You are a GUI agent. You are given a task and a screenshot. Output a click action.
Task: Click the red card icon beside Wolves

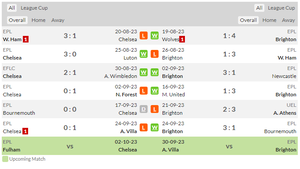182,39
